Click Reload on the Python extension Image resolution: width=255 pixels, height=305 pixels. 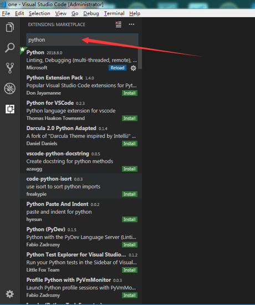[118, 68]
